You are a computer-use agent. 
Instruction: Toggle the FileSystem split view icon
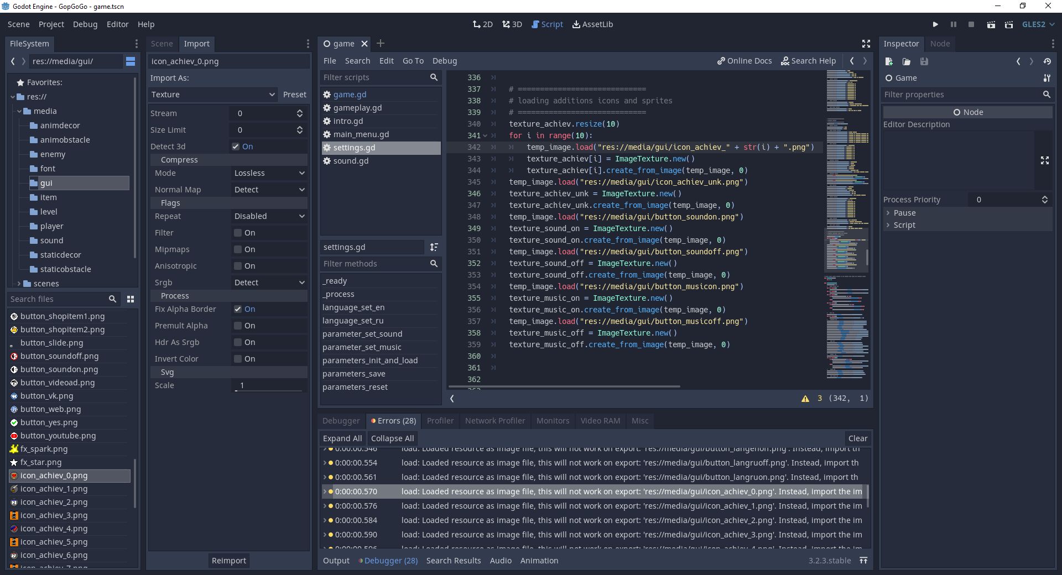click(x=131, y=61)
